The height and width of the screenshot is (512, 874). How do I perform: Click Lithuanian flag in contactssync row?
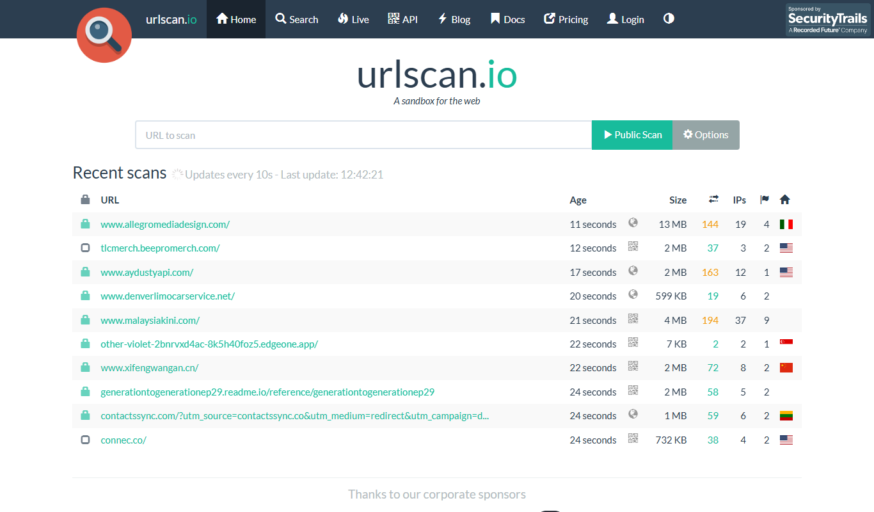tap(786, 416)
